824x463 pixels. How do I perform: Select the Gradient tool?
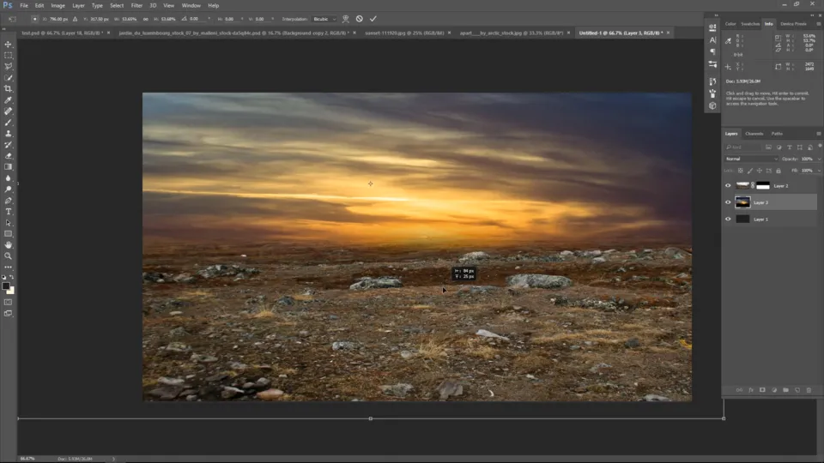[x=8, y=167]
